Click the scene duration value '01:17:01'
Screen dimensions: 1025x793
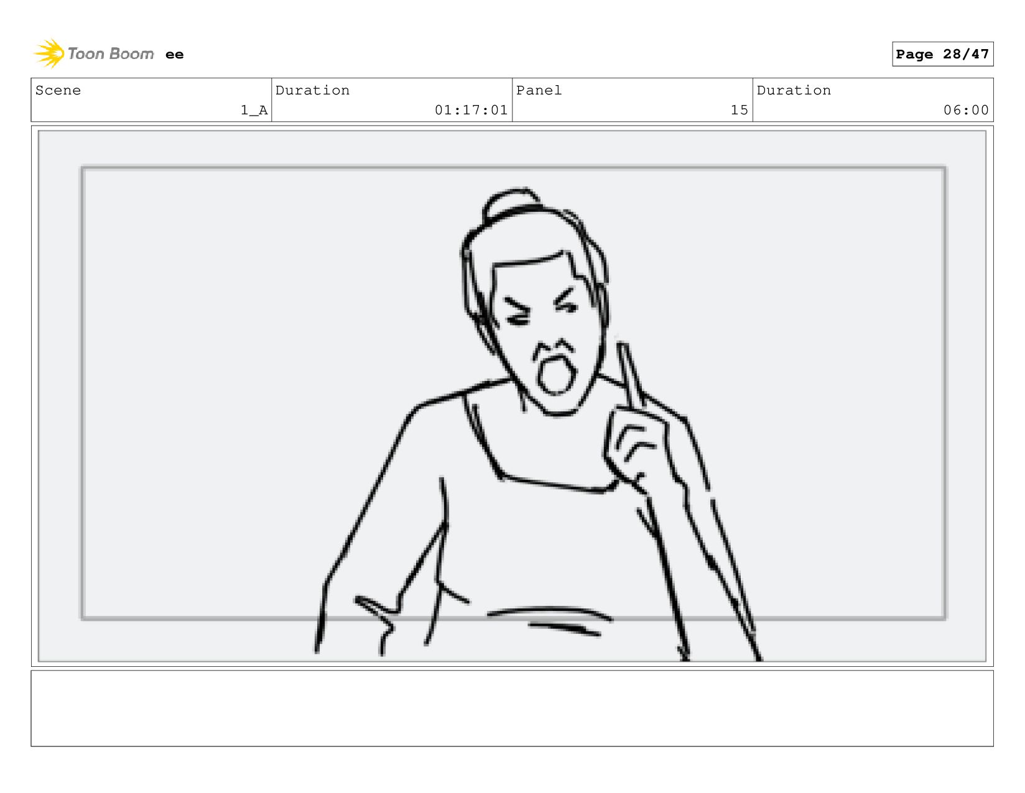[471, 110]
